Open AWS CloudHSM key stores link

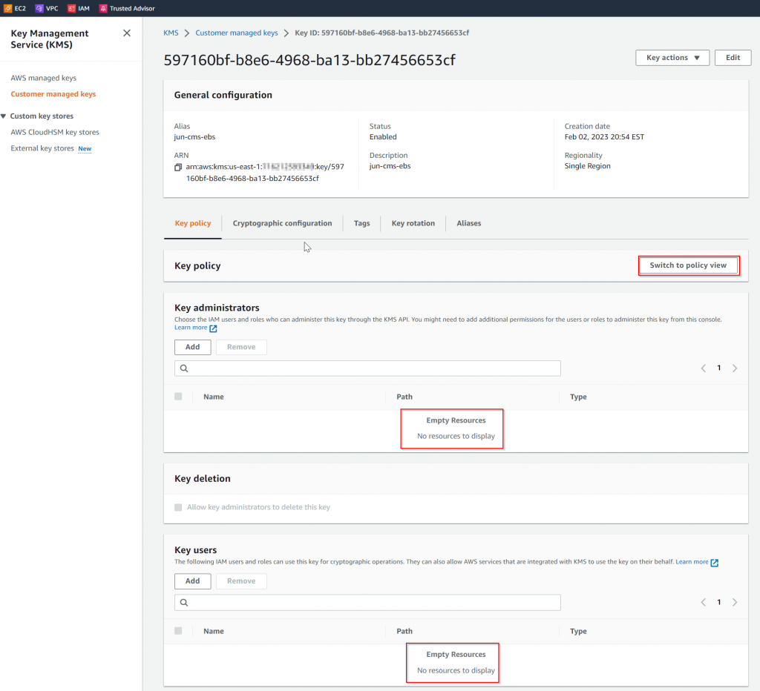[55, 132]
